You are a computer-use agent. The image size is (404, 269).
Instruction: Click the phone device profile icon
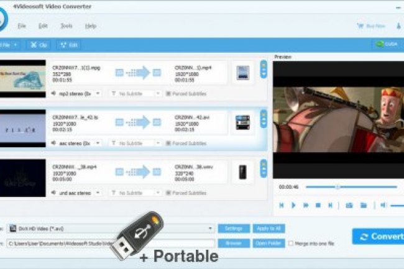tap(243, 172)
